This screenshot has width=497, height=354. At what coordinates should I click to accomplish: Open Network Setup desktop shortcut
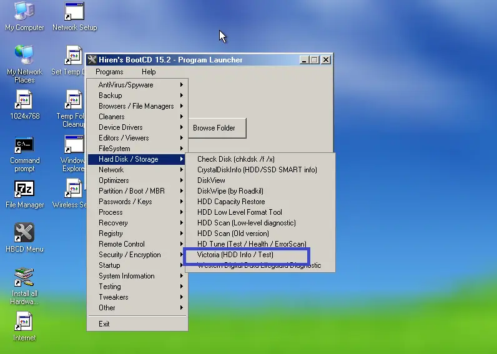pos(74,16)
